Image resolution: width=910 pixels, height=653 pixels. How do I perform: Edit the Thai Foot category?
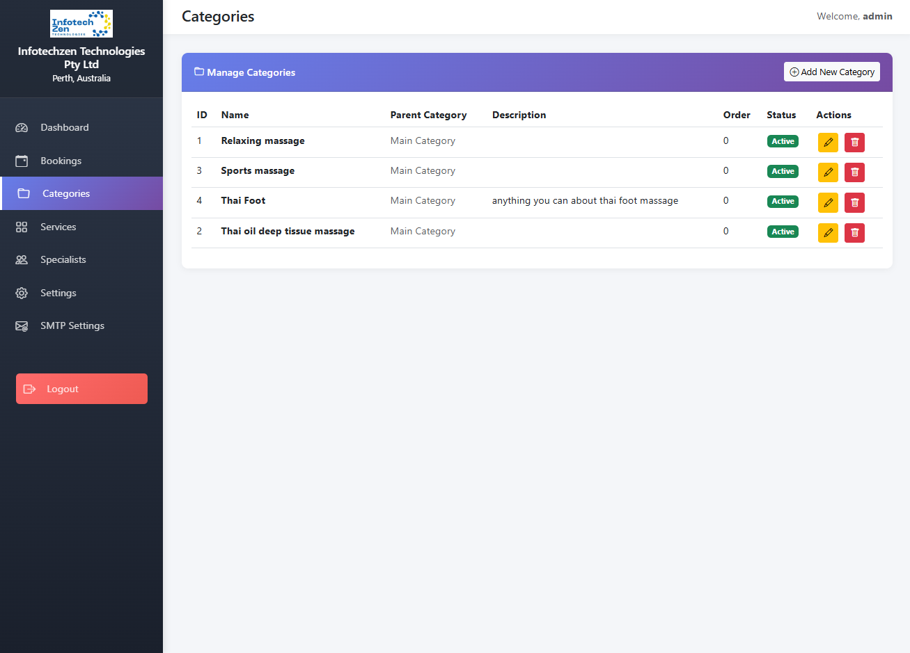(828, 202)
